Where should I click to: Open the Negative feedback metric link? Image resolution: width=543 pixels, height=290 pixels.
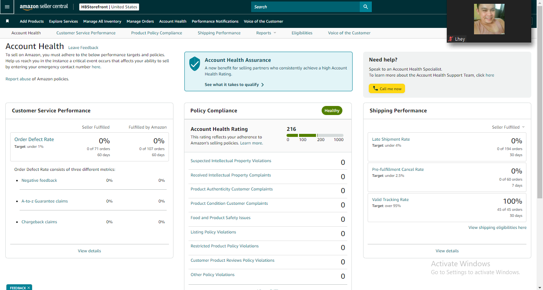point(39,180)
